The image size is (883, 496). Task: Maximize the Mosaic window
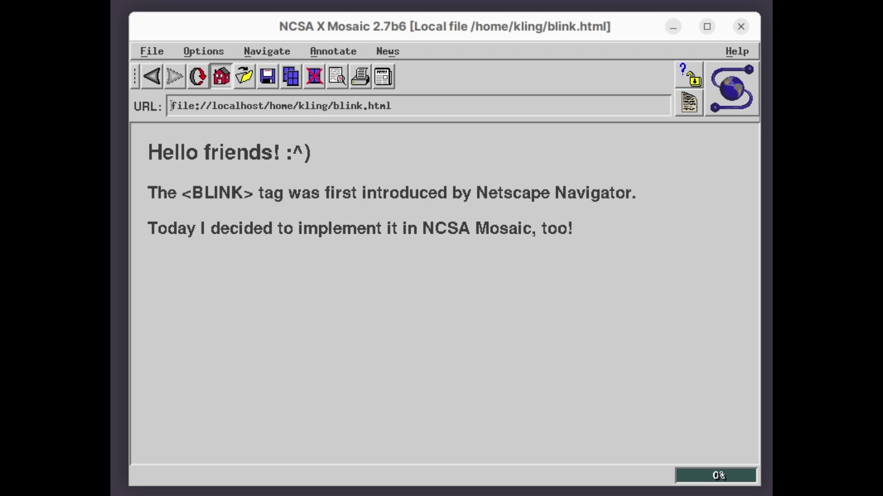[707, 27]
